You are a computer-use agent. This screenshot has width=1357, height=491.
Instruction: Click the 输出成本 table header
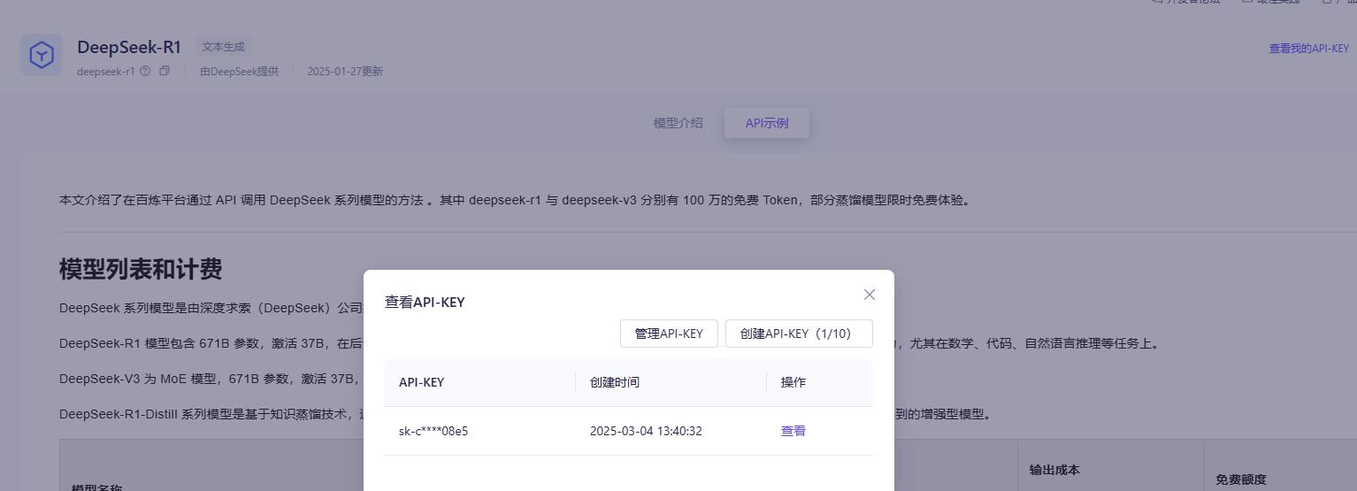point(1054,470)
